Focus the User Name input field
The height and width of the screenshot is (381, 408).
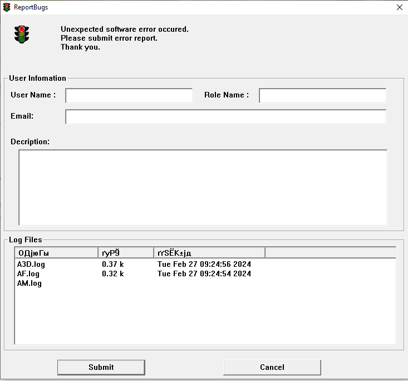pyautogui.click(x=129, y=96)
